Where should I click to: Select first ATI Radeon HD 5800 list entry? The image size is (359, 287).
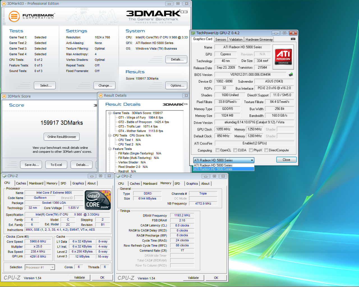click(224, 165)
